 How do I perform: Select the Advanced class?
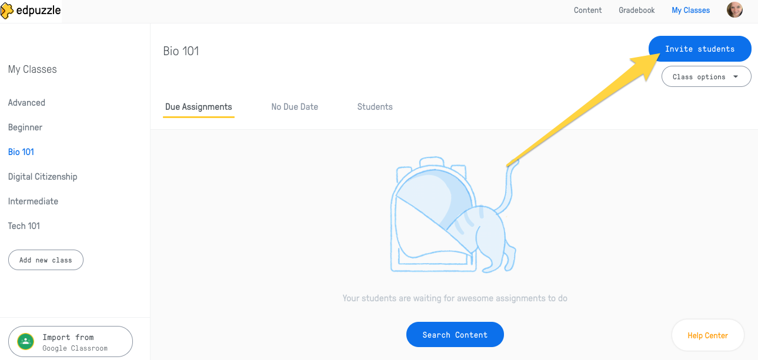[x=26, y=103]
